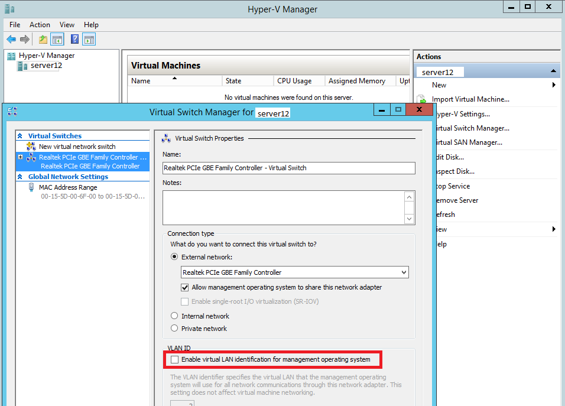Sort virtual machines by Name column
The height and width of the screenshot is (406, 565).
[175, 81]
